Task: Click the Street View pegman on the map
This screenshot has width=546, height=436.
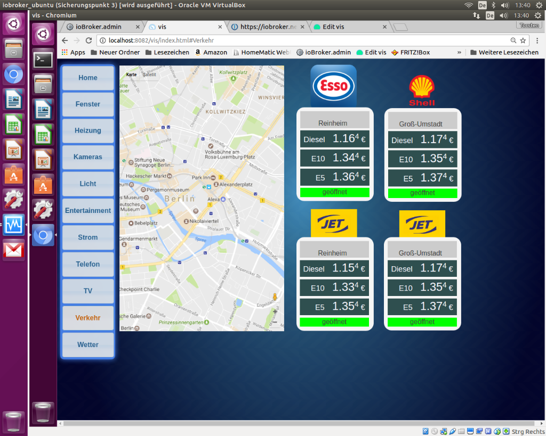Action: click(275, 298)
